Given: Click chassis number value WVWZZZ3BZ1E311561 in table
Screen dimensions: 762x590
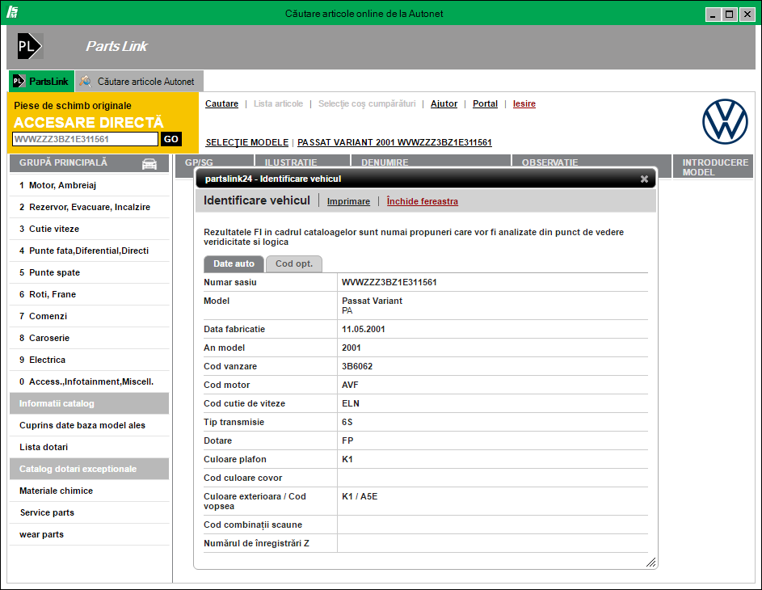Looking at the screenshot, I should (389, 282).
